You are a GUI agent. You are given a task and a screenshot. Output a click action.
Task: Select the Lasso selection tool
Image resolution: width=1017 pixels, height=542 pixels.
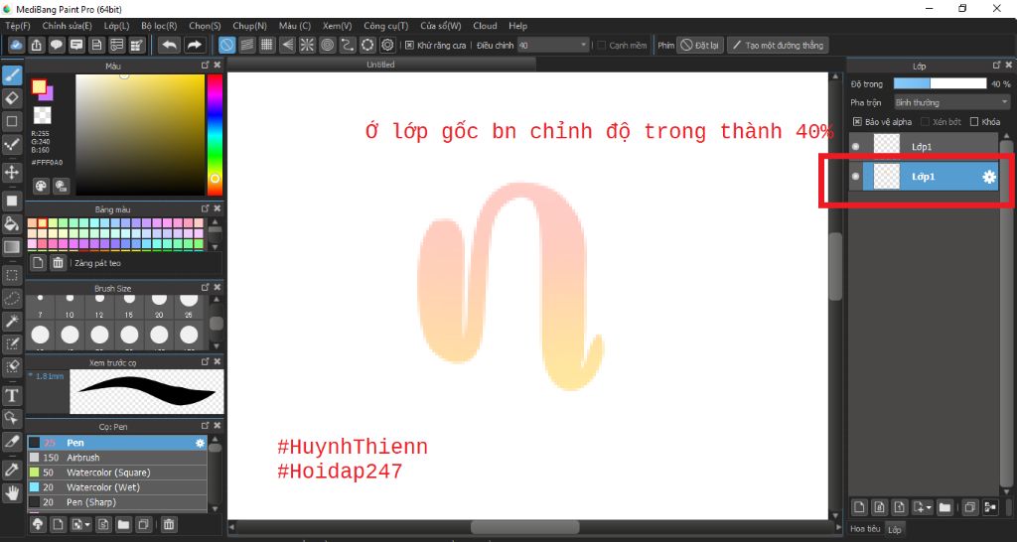click(12, 298)
